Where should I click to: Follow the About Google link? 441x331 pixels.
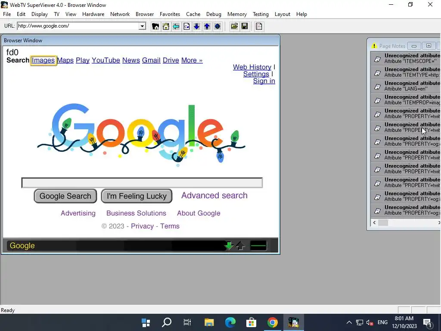(199, 213)
